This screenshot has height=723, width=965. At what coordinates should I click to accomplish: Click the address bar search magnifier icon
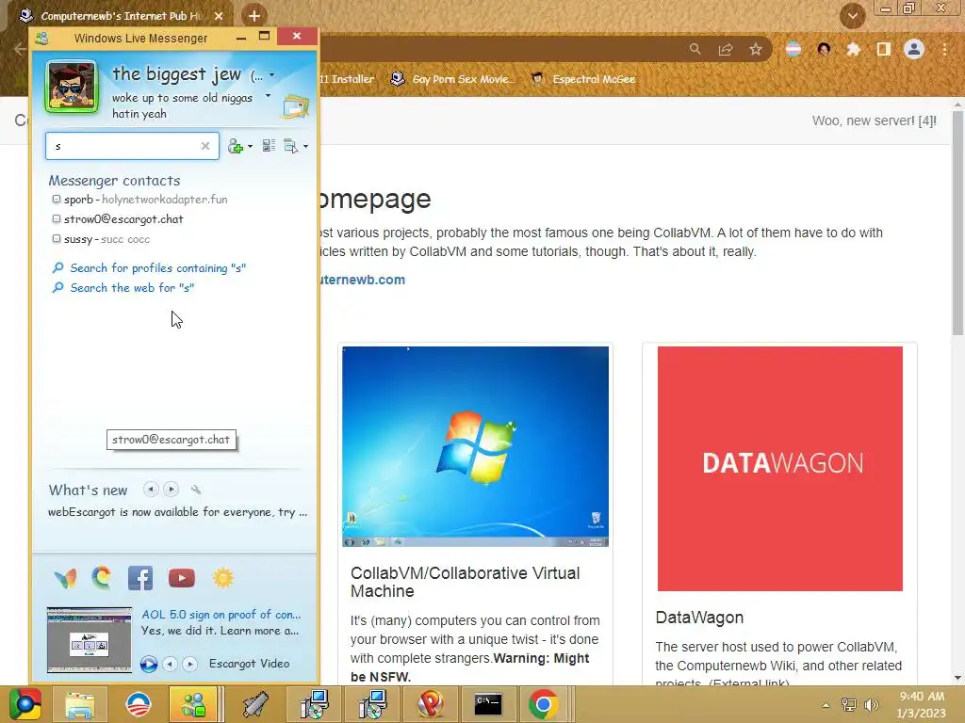click(x=695, y=49)
